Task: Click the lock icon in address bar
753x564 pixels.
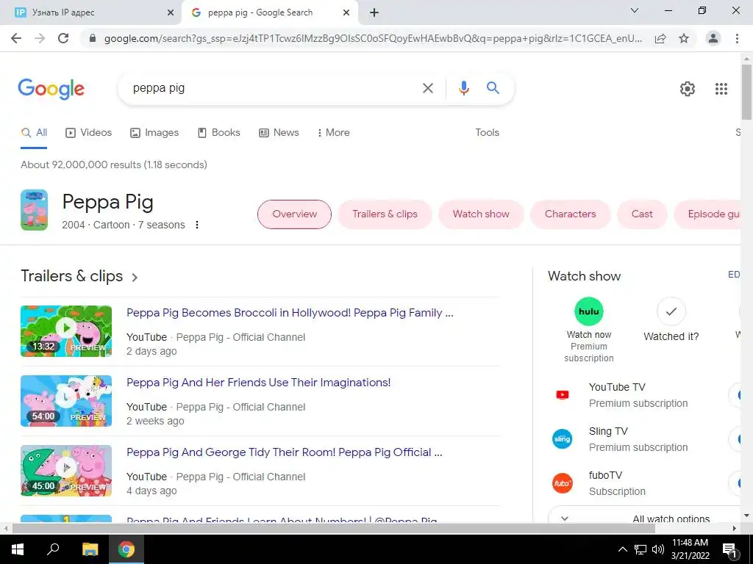Action: pyautogui.click(x=93, y=38)
